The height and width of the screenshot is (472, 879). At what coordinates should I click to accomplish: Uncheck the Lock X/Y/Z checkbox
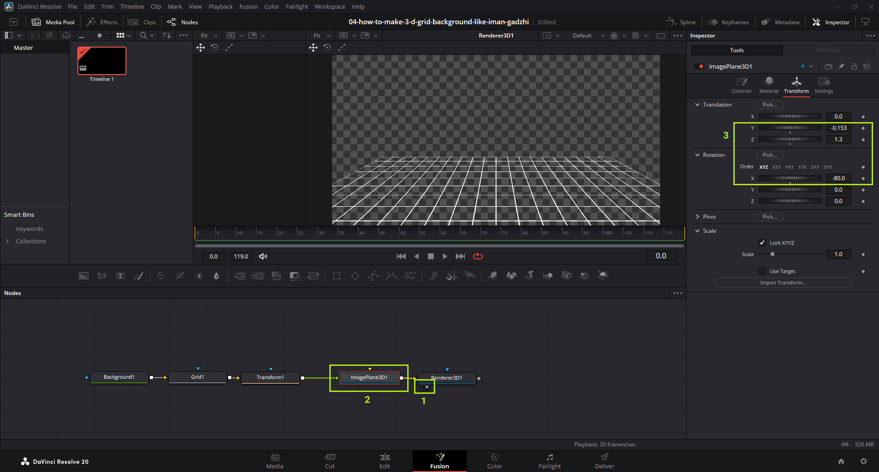pos(762,243)
